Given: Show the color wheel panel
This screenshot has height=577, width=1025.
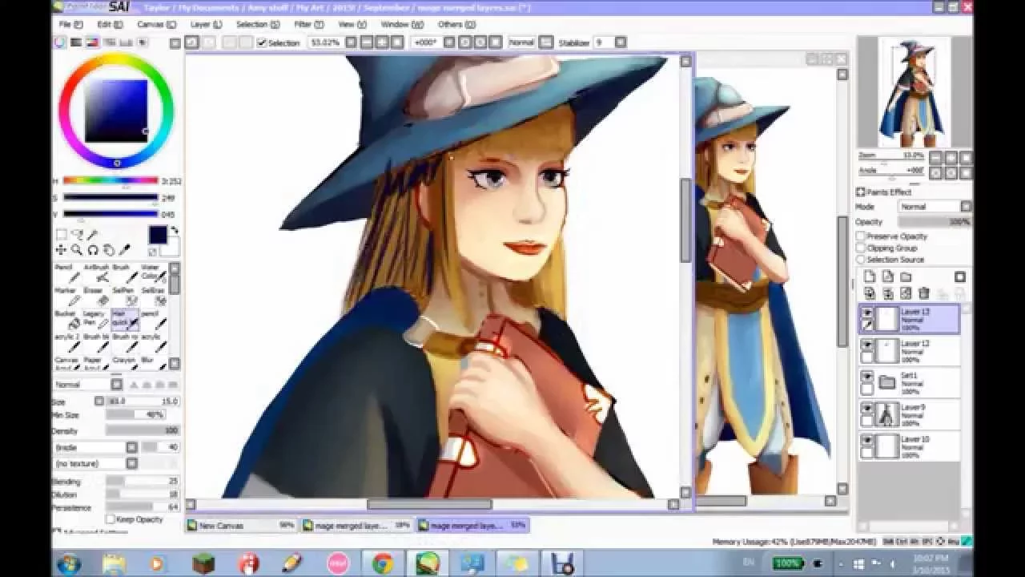Looking at the screenshot, I should tap(60, 42).
